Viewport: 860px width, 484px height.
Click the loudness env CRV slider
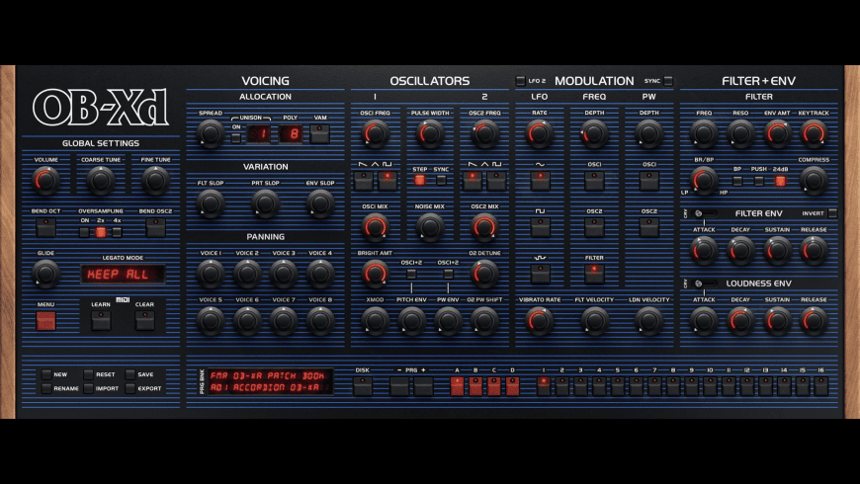click(x=704, y=283)
